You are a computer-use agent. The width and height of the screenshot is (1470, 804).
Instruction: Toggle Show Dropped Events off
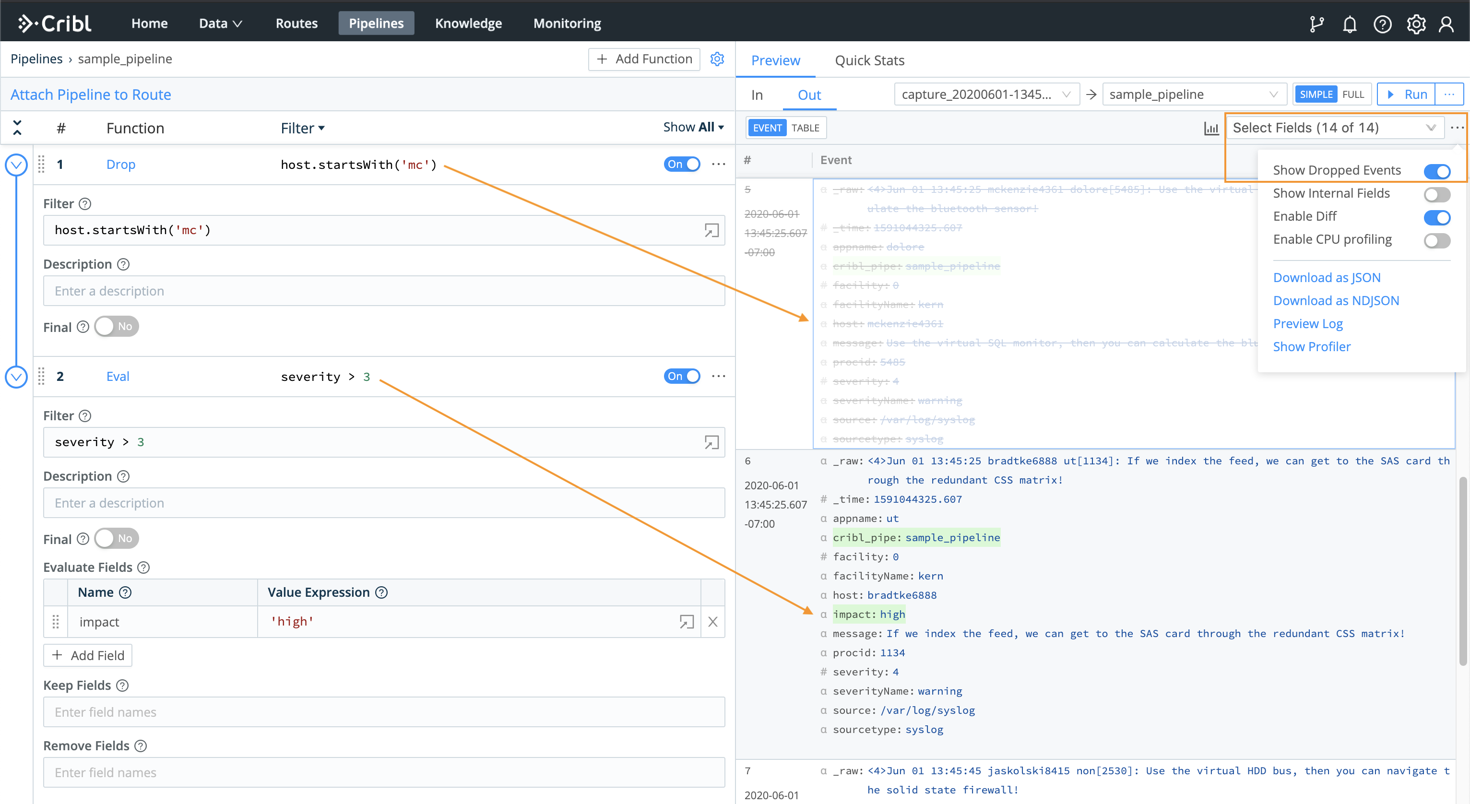pyautogui.click(x=1436, y=171)
